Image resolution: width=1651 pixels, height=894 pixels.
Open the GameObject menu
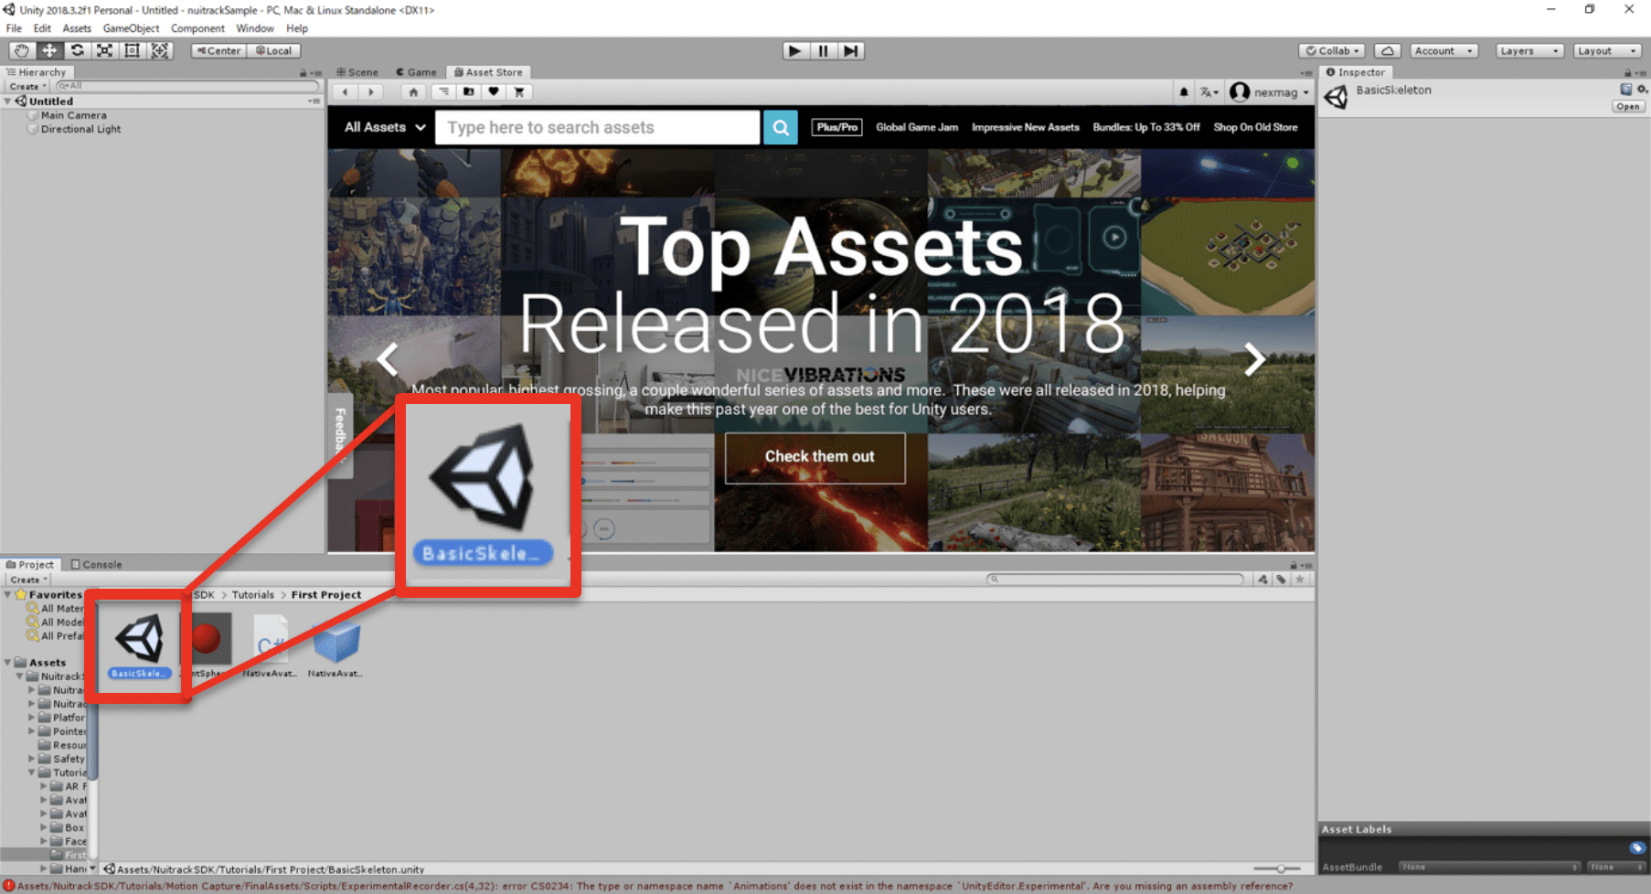coord(131,28)
